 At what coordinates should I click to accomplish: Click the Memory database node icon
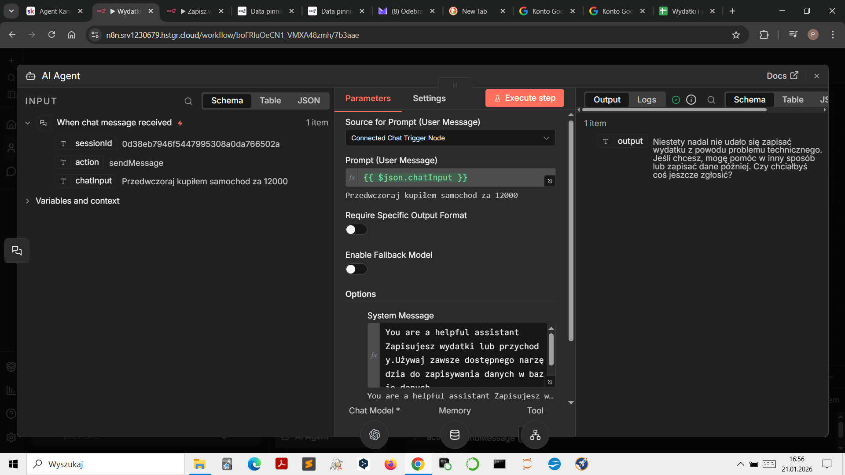(x=455, y=435)
